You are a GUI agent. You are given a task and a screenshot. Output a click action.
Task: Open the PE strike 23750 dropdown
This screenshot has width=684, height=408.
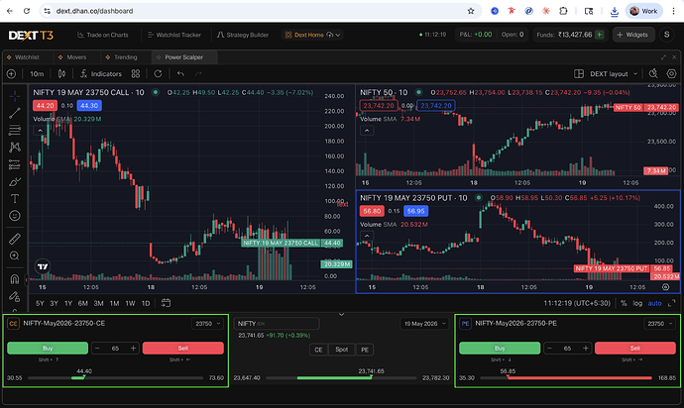(x=659, y=324)
